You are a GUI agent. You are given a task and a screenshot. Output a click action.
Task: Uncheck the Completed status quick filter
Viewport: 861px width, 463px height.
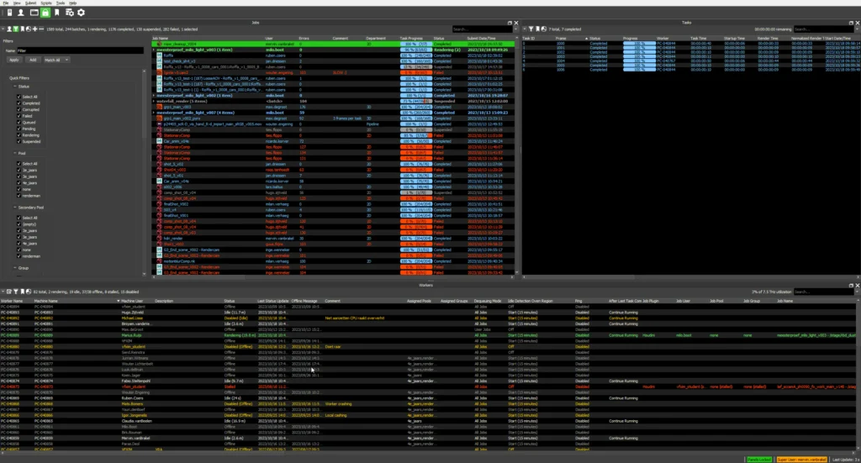(17, 104)
